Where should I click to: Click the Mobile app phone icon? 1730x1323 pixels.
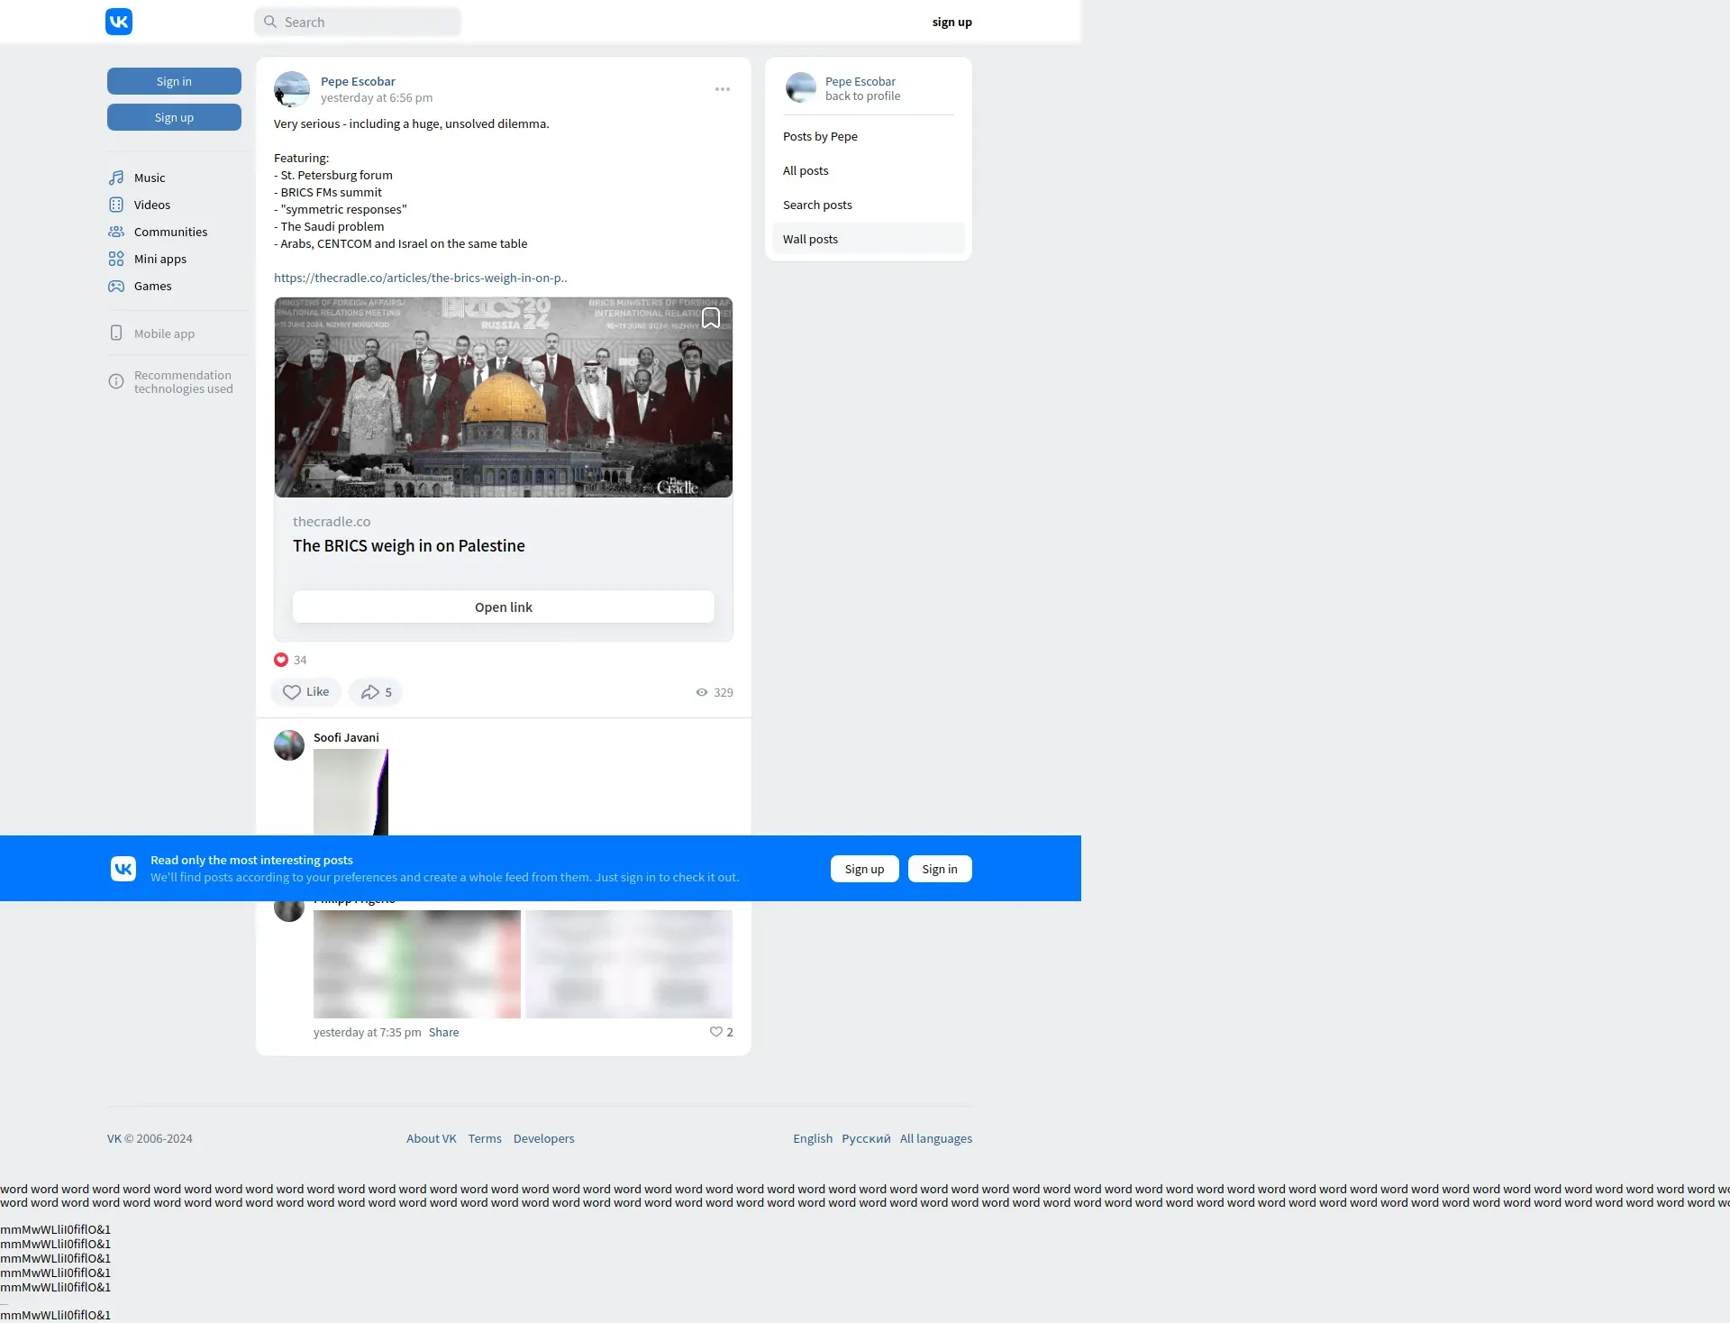pyautogui.click(x=116, y=333)
